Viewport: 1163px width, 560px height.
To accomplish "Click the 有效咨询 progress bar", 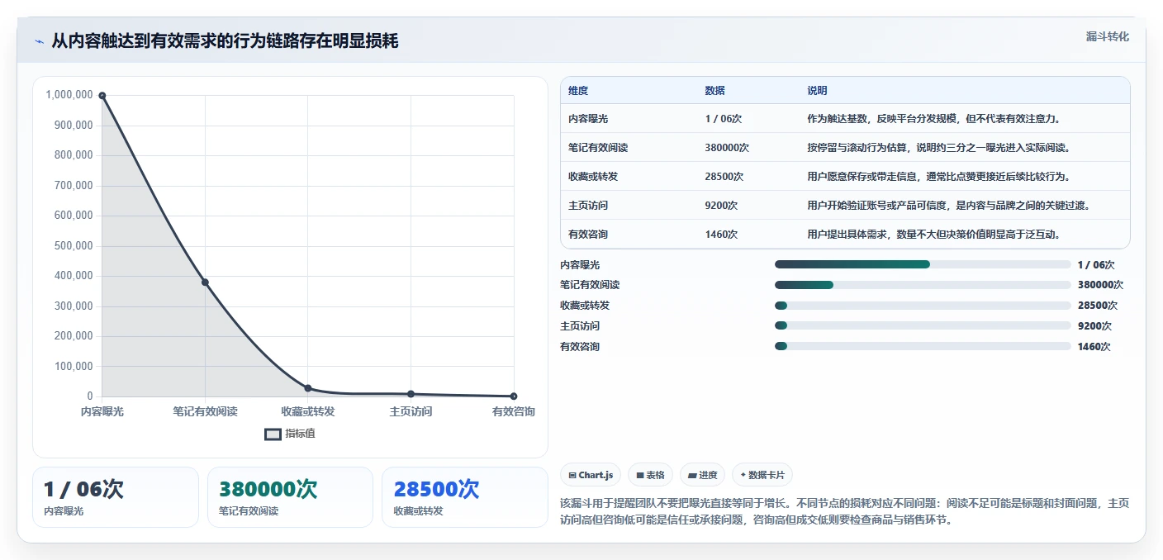I will tap(923, 346).
